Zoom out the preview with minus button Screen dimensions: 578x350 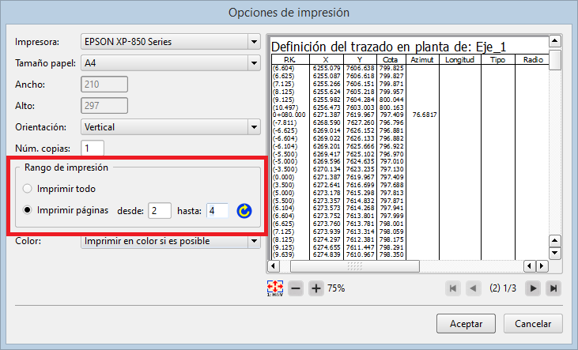(296, 288)
